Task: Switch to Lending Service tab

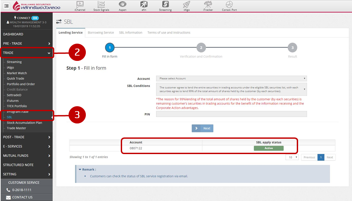Action: [71, 33]
